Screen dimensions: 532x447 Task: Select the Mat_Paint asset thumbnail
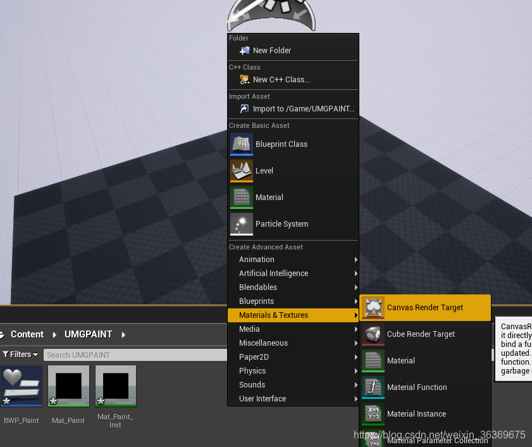point(68,386)
